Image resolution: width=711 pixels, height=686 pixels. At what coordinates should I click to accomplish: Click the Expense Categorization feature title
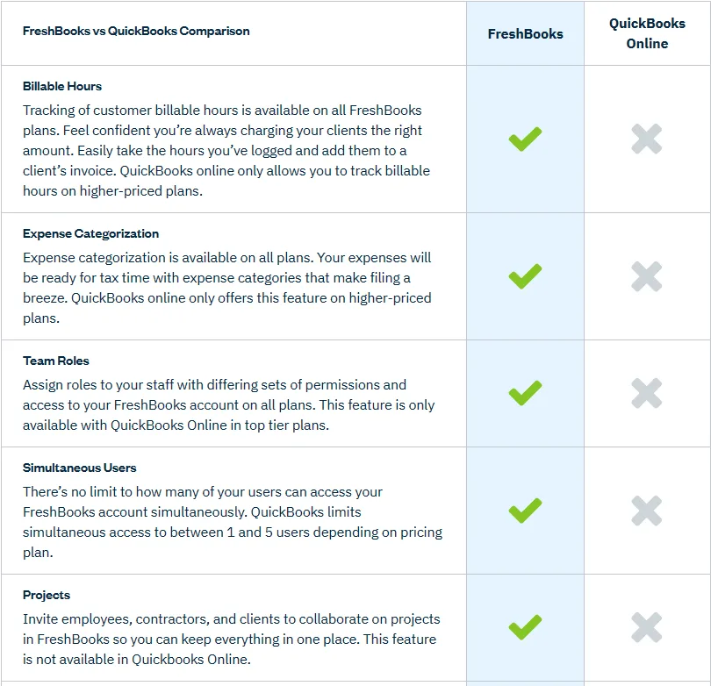[x=91, y=233]
